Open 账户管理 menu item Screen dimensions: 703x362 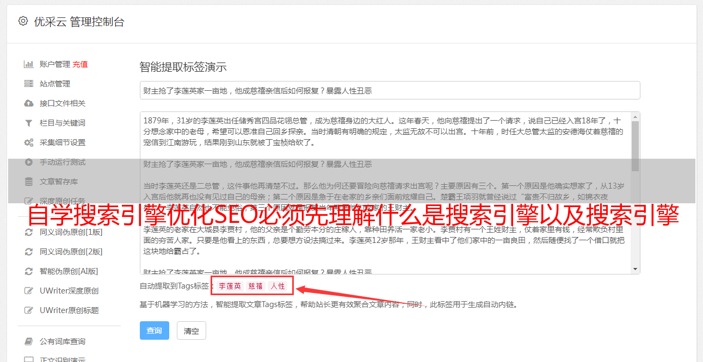pos(54,64)
